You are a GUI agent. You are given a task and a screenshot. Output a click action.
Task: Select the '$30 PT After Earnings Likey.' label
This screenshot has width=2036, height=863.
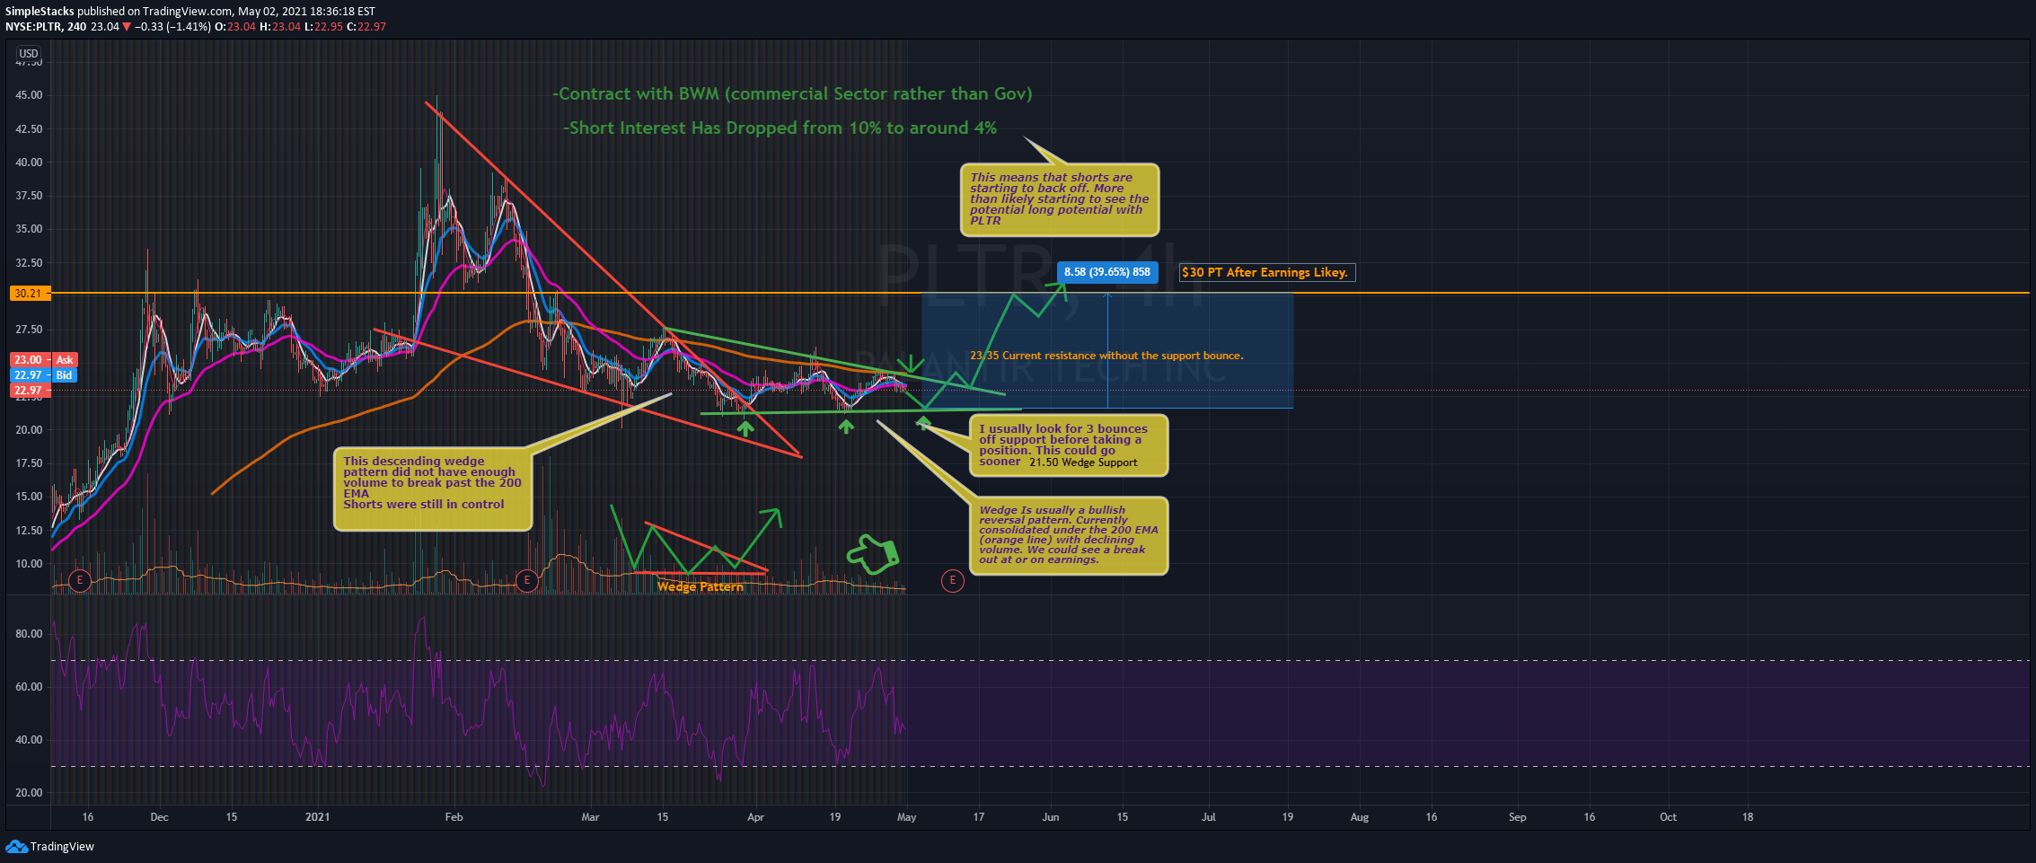pyautogui.click(x=1266, y=272)
